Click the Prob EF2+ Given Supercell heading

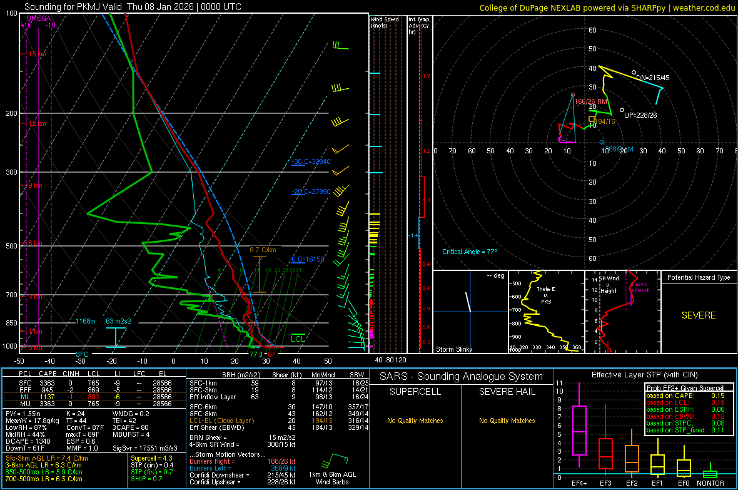(685, 388)
